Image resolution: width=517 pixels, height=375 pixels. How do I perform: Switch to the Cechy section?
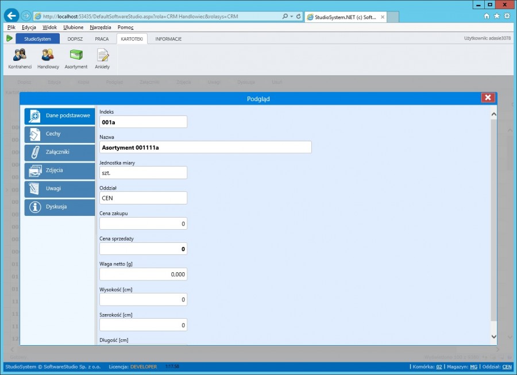click(x=60, y=134)
